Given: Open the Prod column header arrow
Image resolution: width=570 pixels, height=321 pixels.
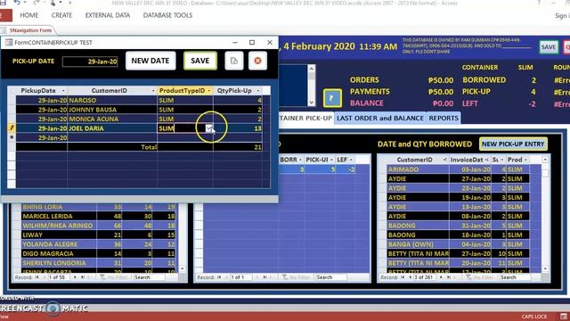Looking at the screenshot, I should point(525,160).
